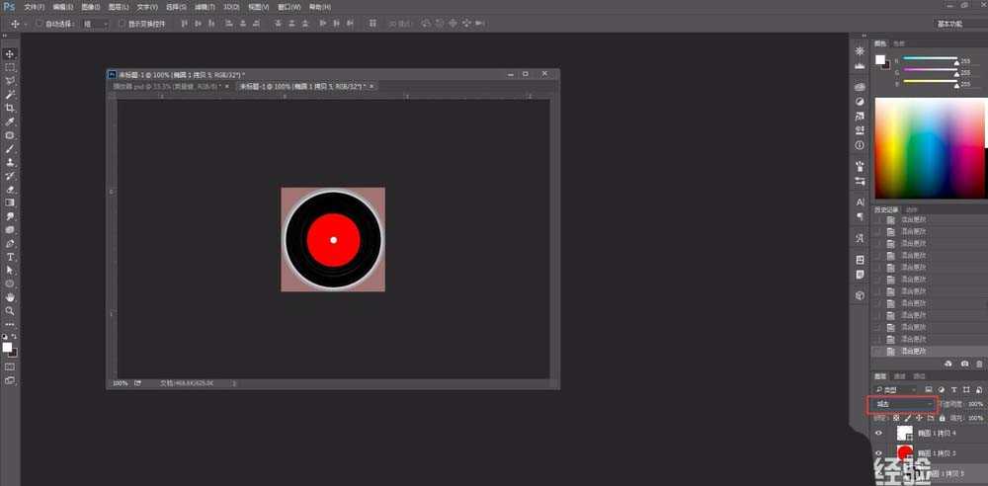
Task: Pick a color from the color spectrum
Action: 929,148
